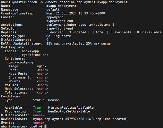Image resolution: width=163 pixels, height=128 pixels.
Task: Click the 'Type' column header in Conditions
Action: [x=9, y=100]
